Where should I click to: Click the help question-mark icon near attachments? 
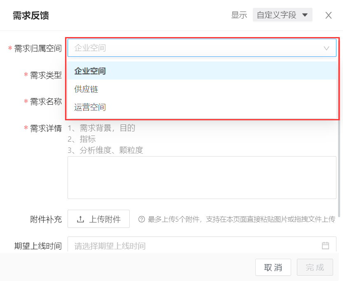pyautogui.click(x=142, y=219)
